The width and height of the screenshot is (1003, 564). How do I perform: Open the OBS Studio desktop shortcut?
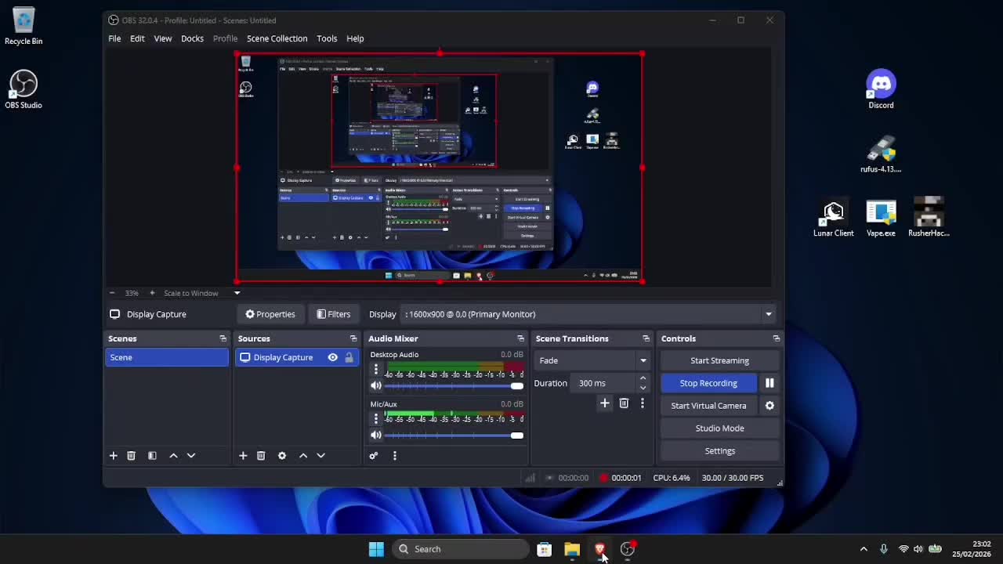(x=24, y=89)
